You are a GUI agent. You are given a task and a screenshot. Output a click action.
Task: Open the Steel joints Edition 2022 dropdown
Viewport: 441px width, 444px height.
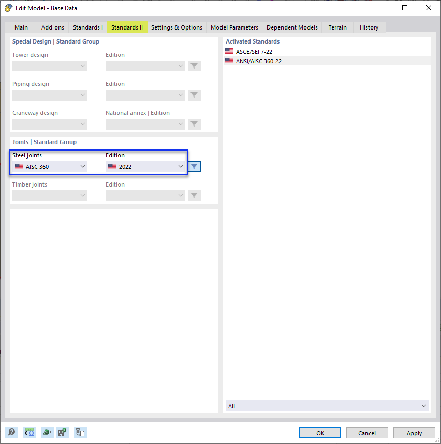[x=145, y=166]
